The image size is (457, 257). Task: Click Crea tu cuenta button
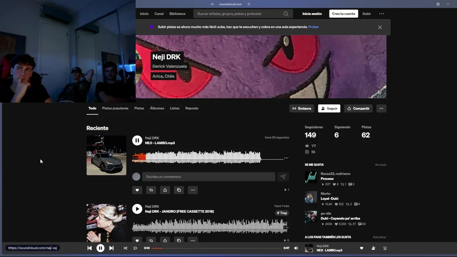click(343, 14)
